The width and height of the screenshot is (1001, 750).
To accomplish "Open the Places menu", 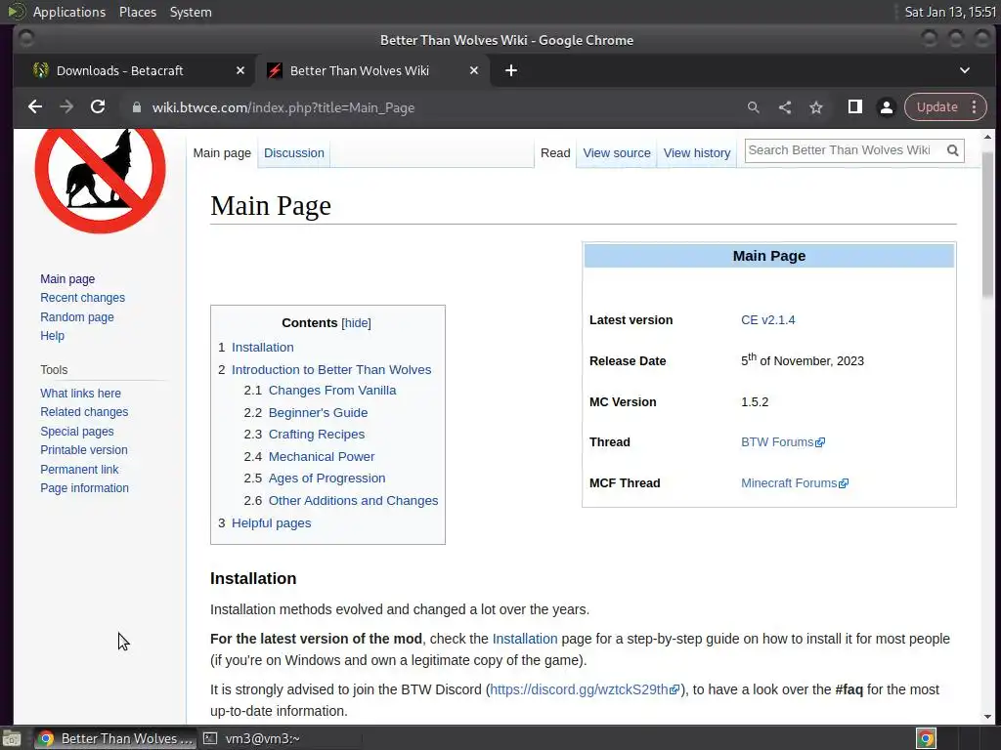I will pyautogui.click(x=137, y=12).
